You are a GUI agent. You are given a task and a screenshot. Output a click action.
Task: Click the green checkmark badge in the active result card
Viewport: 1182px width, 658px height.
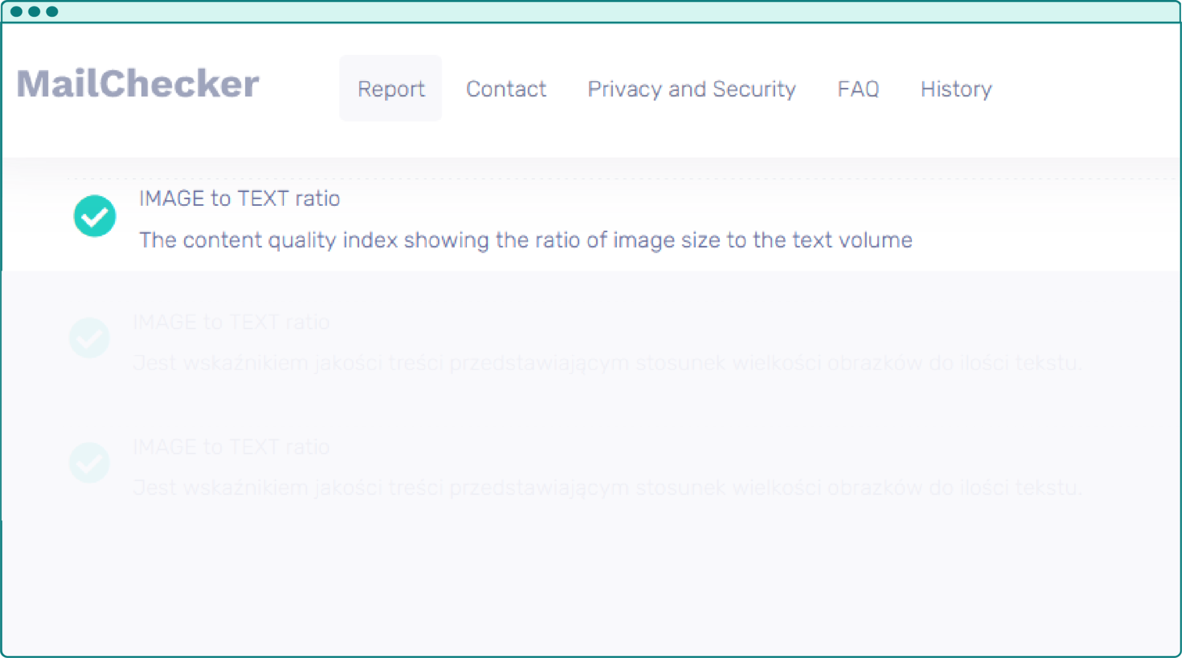point(95,216)
